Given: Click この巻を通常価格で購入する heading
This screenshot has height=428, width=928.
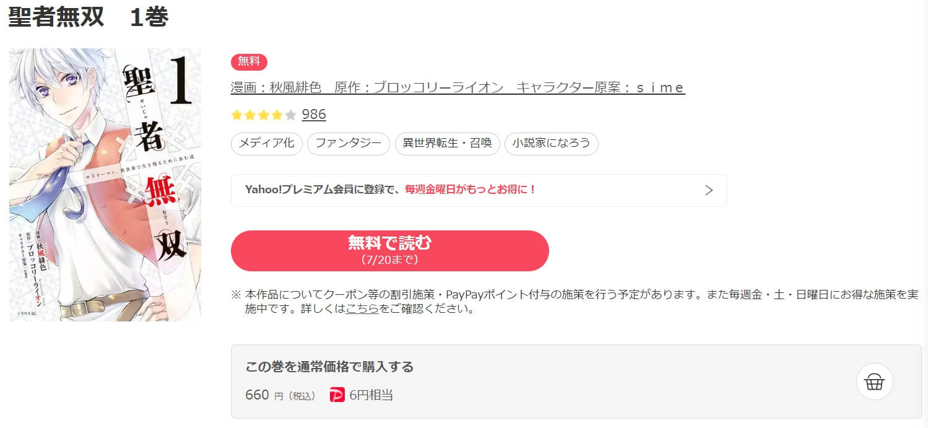Looking at the screenshot, I should (329, 367).
